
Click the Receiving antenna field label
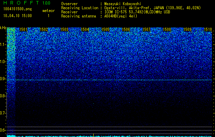(x=79, y=16)
